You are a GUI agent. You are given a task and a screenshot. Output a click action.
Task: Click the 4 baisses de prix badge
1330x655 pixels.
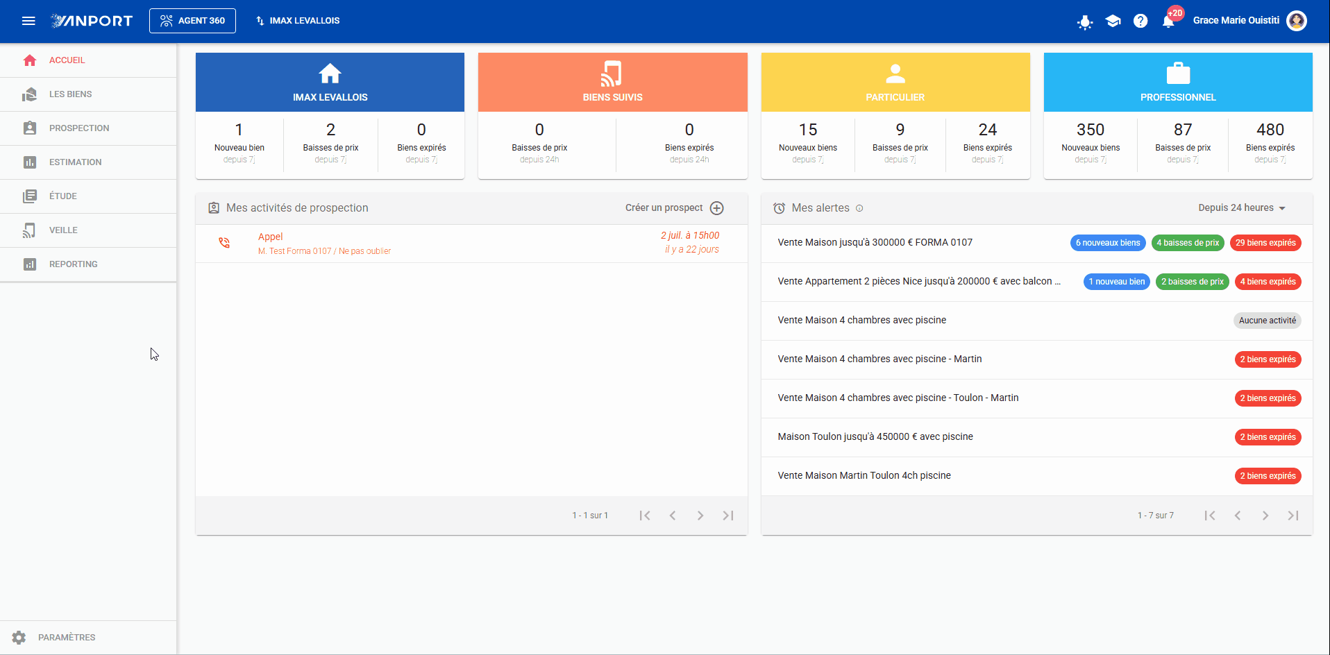tap(1188, 243)
